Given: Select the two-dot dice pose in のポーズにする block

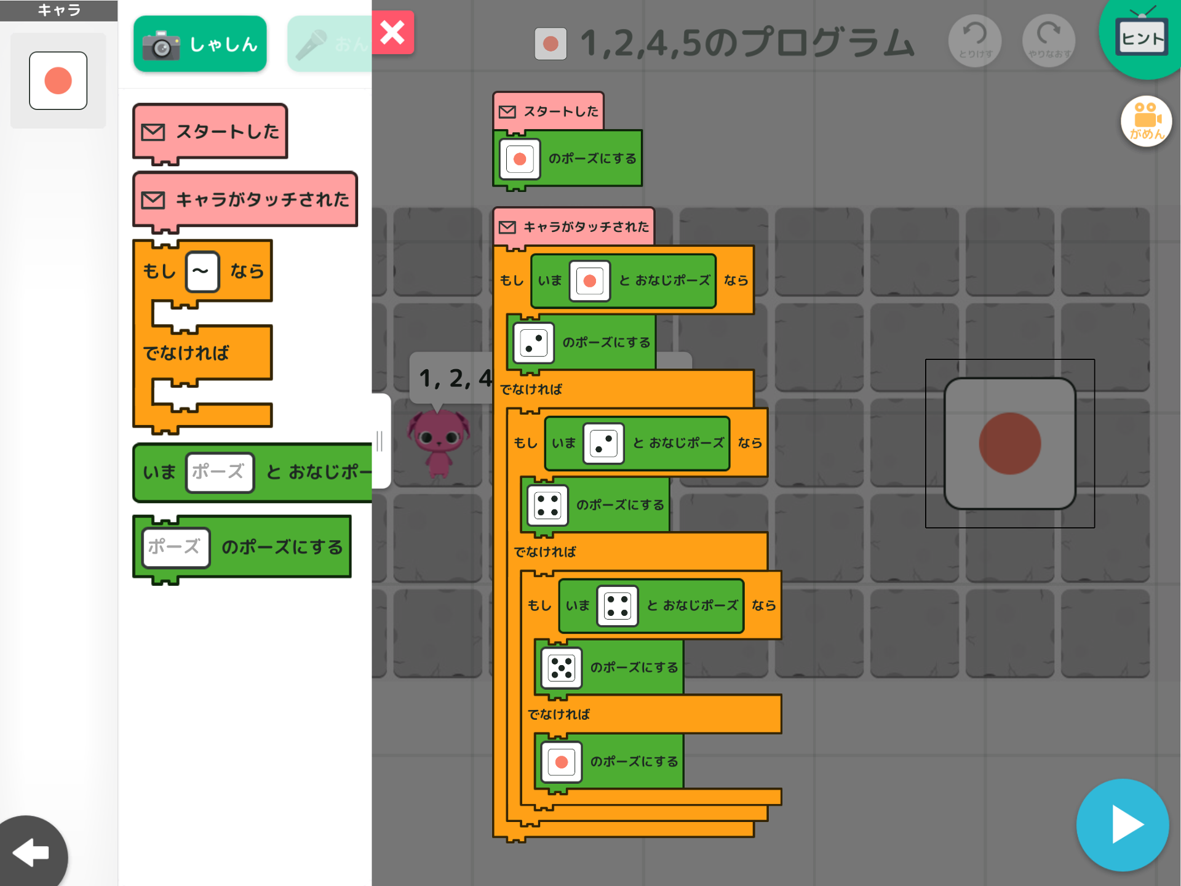Looking at the screenshot, I should tap(533, 343).
